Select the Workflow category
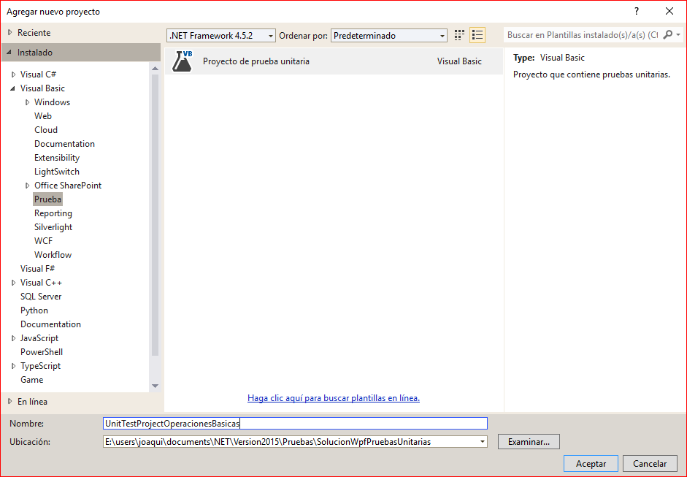The height and width of the screenshot is (477, 687). tap(53, 255)
